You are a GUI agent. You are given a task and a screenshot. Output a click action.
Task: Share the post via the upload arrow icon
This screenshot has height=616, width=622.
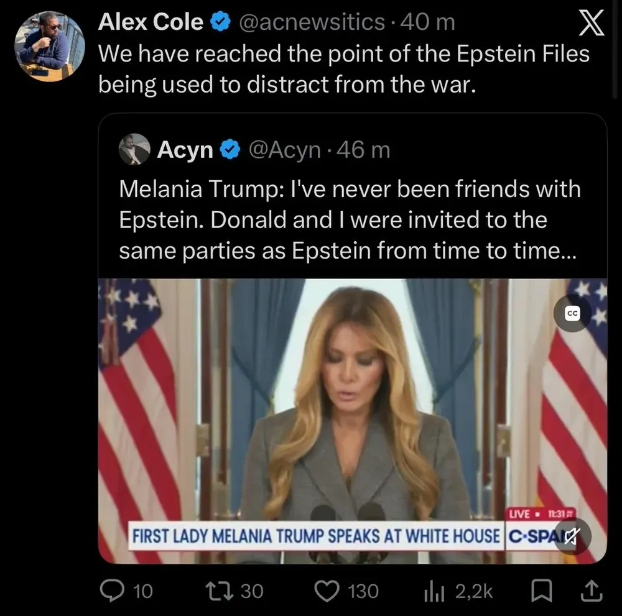pos(591,591)
